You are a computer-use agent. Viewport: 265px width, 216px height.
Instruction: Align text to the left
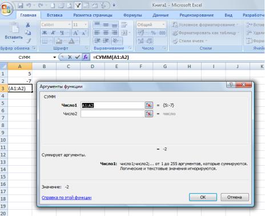(x=97, y=33)
